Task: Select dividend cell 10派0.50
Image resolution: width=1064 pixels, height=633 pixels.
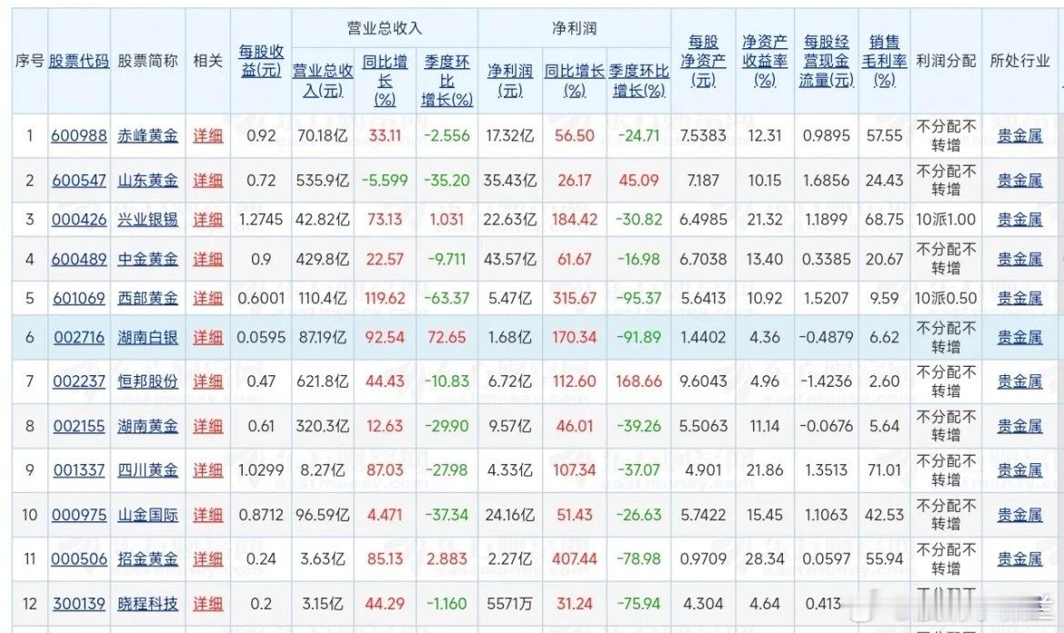Action: 946,298
